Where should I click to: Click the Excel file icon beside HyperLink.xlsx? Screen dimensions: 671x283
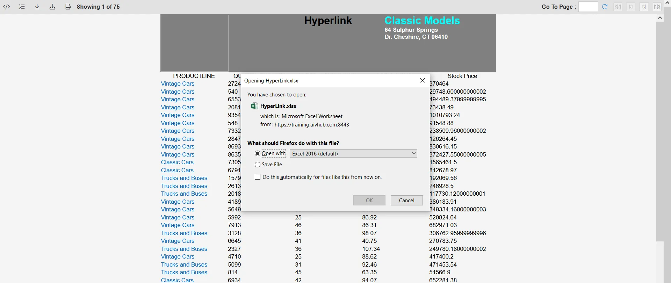click(254, 106)
